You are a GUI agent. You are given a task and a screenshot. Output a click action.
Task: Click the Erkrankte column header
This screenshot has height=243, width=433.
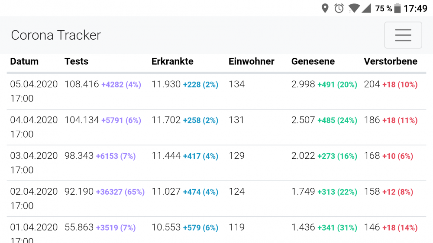point(172,61)
